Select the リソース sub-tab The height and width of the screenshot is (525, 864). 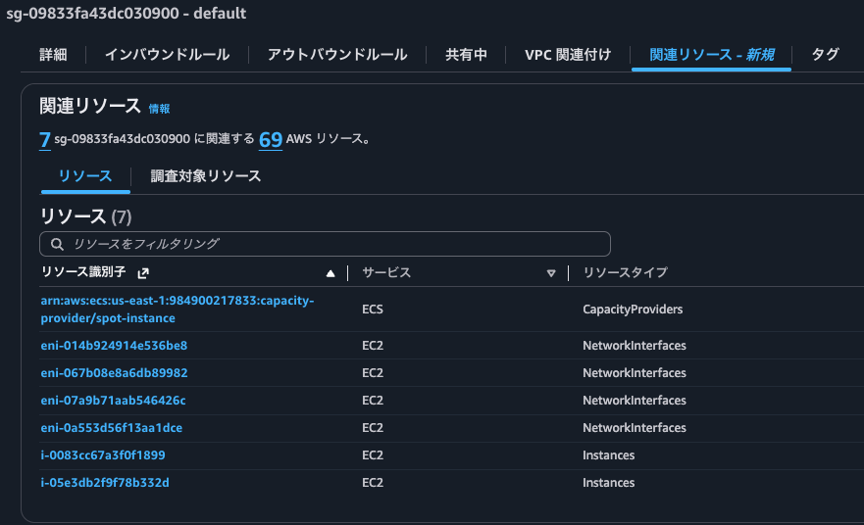[85, 176]
